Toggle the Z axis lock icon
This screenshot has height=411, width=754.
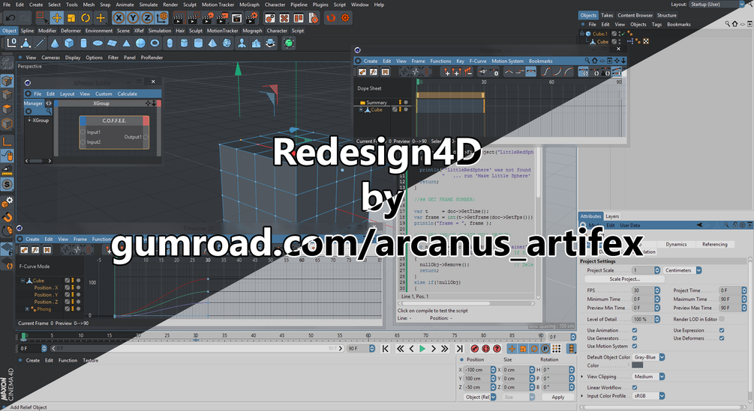[x=147, y=18]
